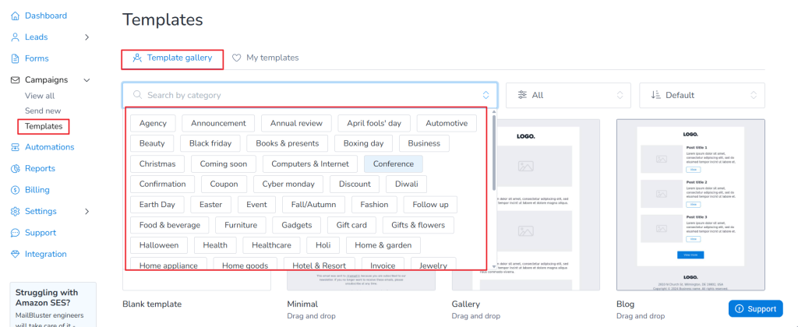Select the Food & beverage tag

[x=169, y=225]
